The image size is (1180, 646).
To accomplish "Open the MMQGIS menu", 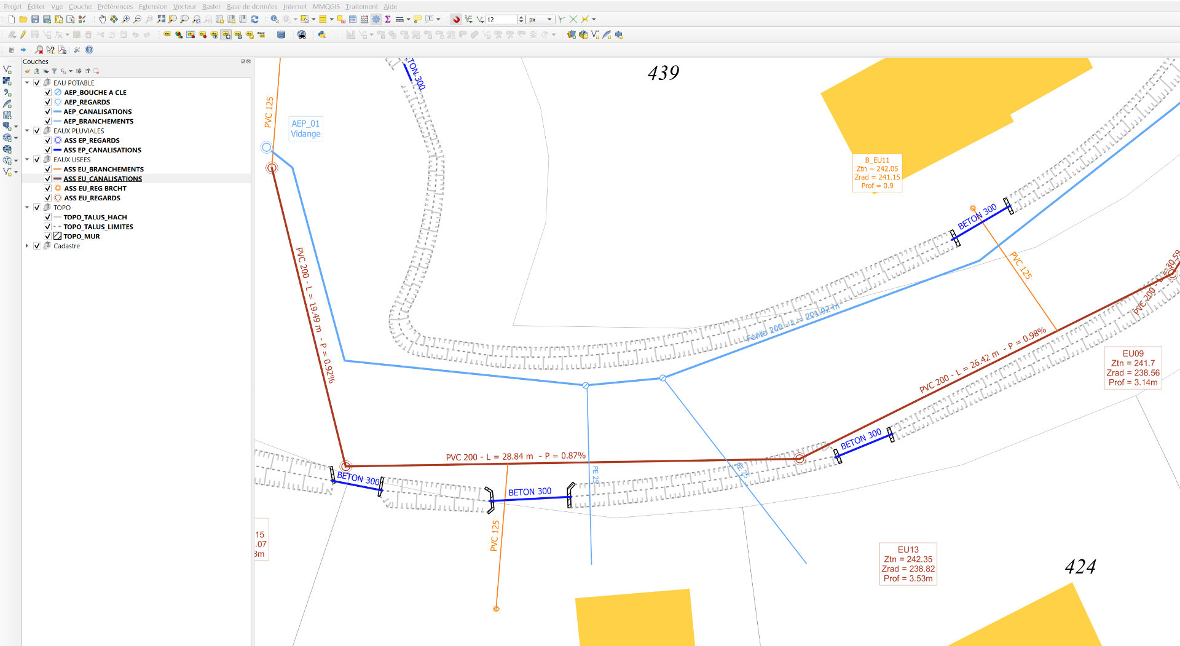I will tap(326, 7).
